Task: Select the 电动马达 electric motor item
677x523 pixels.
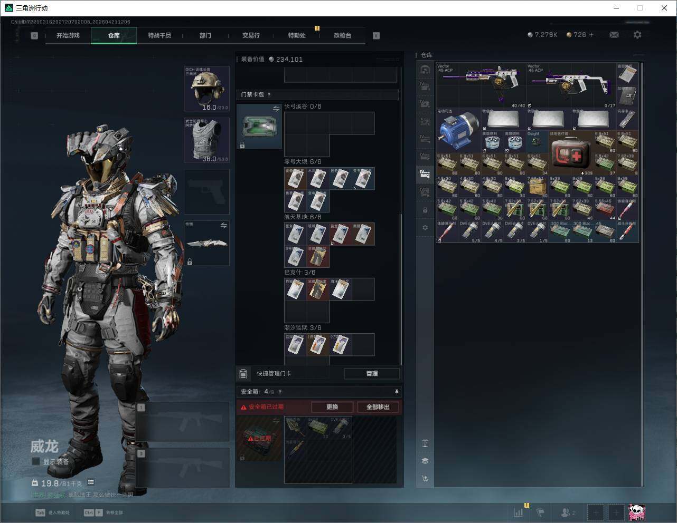Action: click(458, 130)
